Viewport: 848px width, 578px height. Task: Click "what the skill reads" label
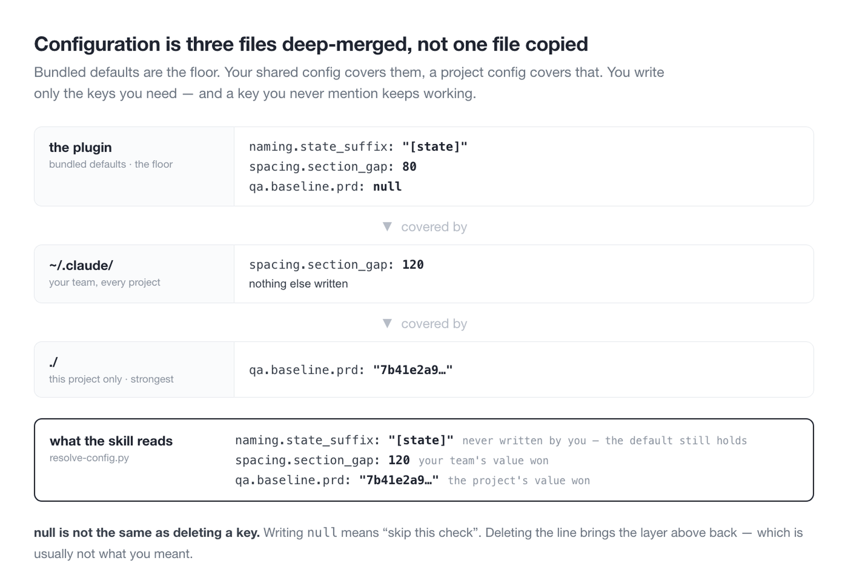(111, 441)
